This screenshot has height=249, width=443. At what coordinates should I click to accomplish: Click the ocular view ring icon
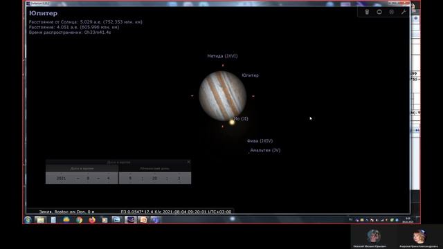click(379, 12)
